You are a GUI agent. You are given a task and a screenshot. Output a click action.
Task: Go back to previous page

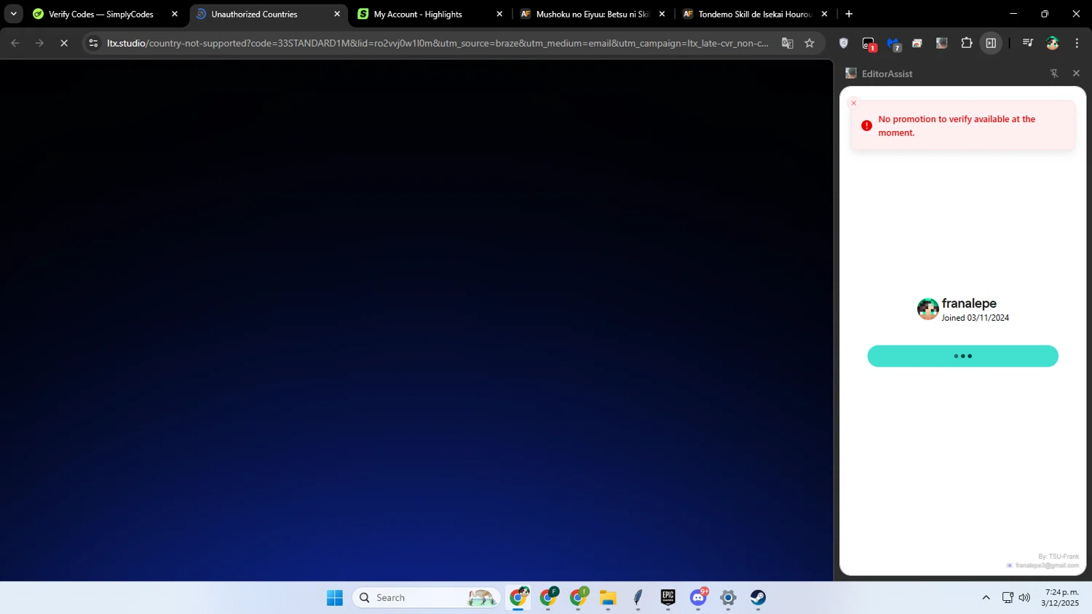pyautogui.click(x=15, y=43)
